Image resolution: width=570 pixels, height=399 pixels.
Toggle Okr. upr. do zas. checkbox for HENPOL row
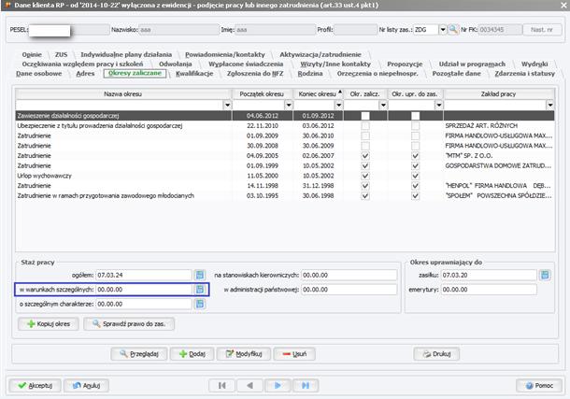tap(415, 186)
